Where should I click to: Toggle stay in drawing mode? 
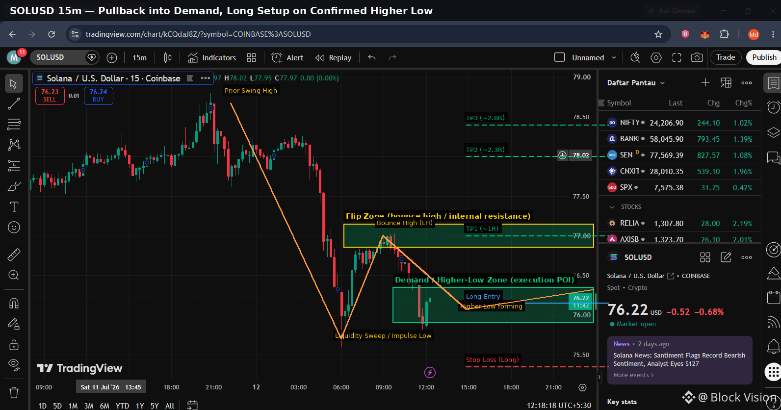(14, 324)
